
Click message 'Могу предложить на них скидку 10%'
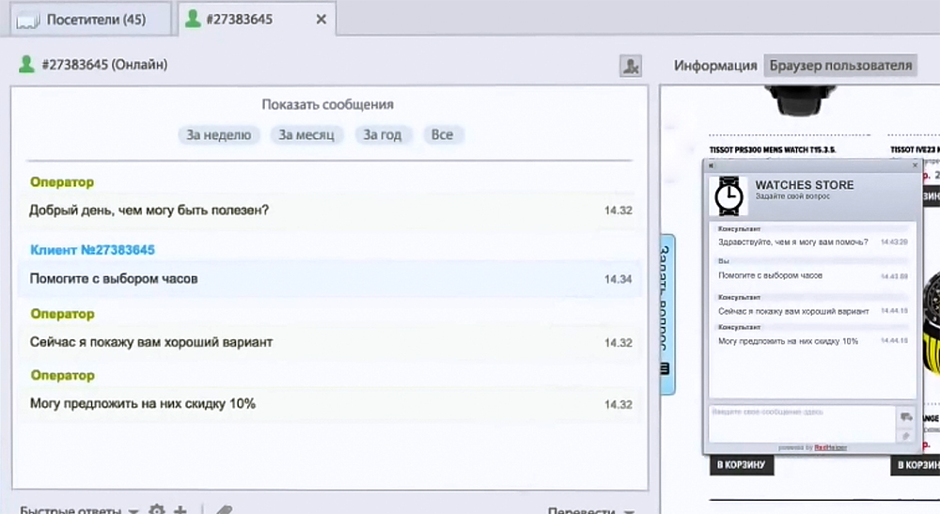point(143,403)
